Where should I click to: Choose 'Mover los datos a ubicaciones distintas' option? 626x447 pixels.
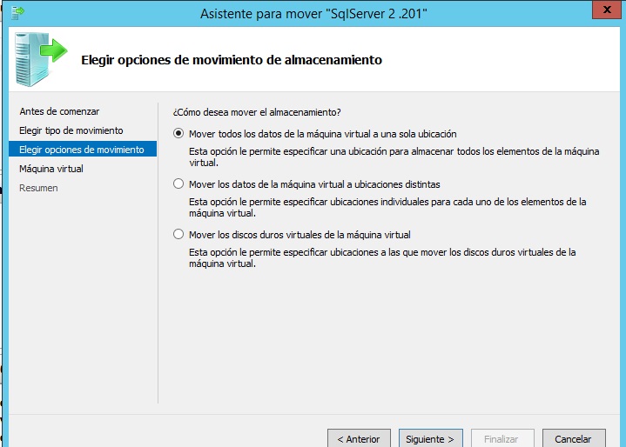tap(179, 184)
